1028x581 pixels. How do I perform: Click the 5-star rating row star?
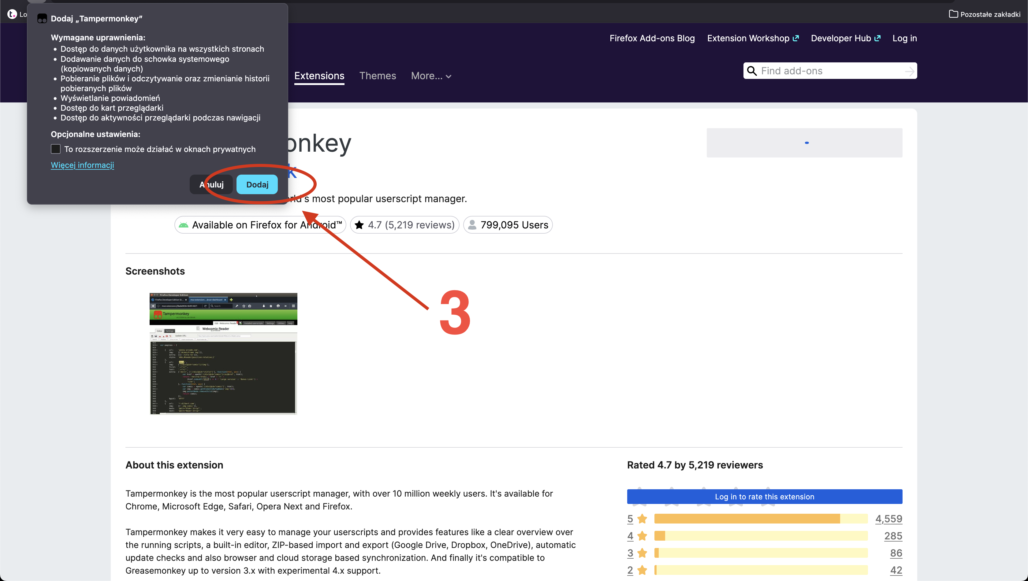pos(642,519)
